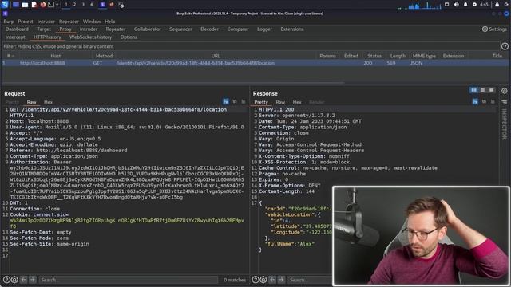Sort history by the Host column
The width and height of the screenshot is (511, 287).
coord(55,56)
